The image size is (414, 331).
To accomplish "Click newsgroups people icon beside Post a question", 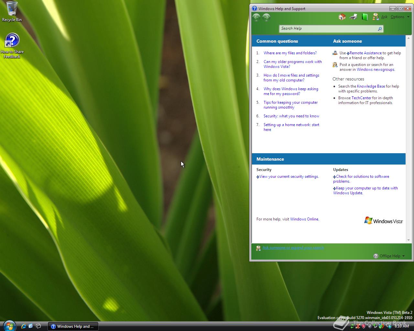I will tap(335, 65).
